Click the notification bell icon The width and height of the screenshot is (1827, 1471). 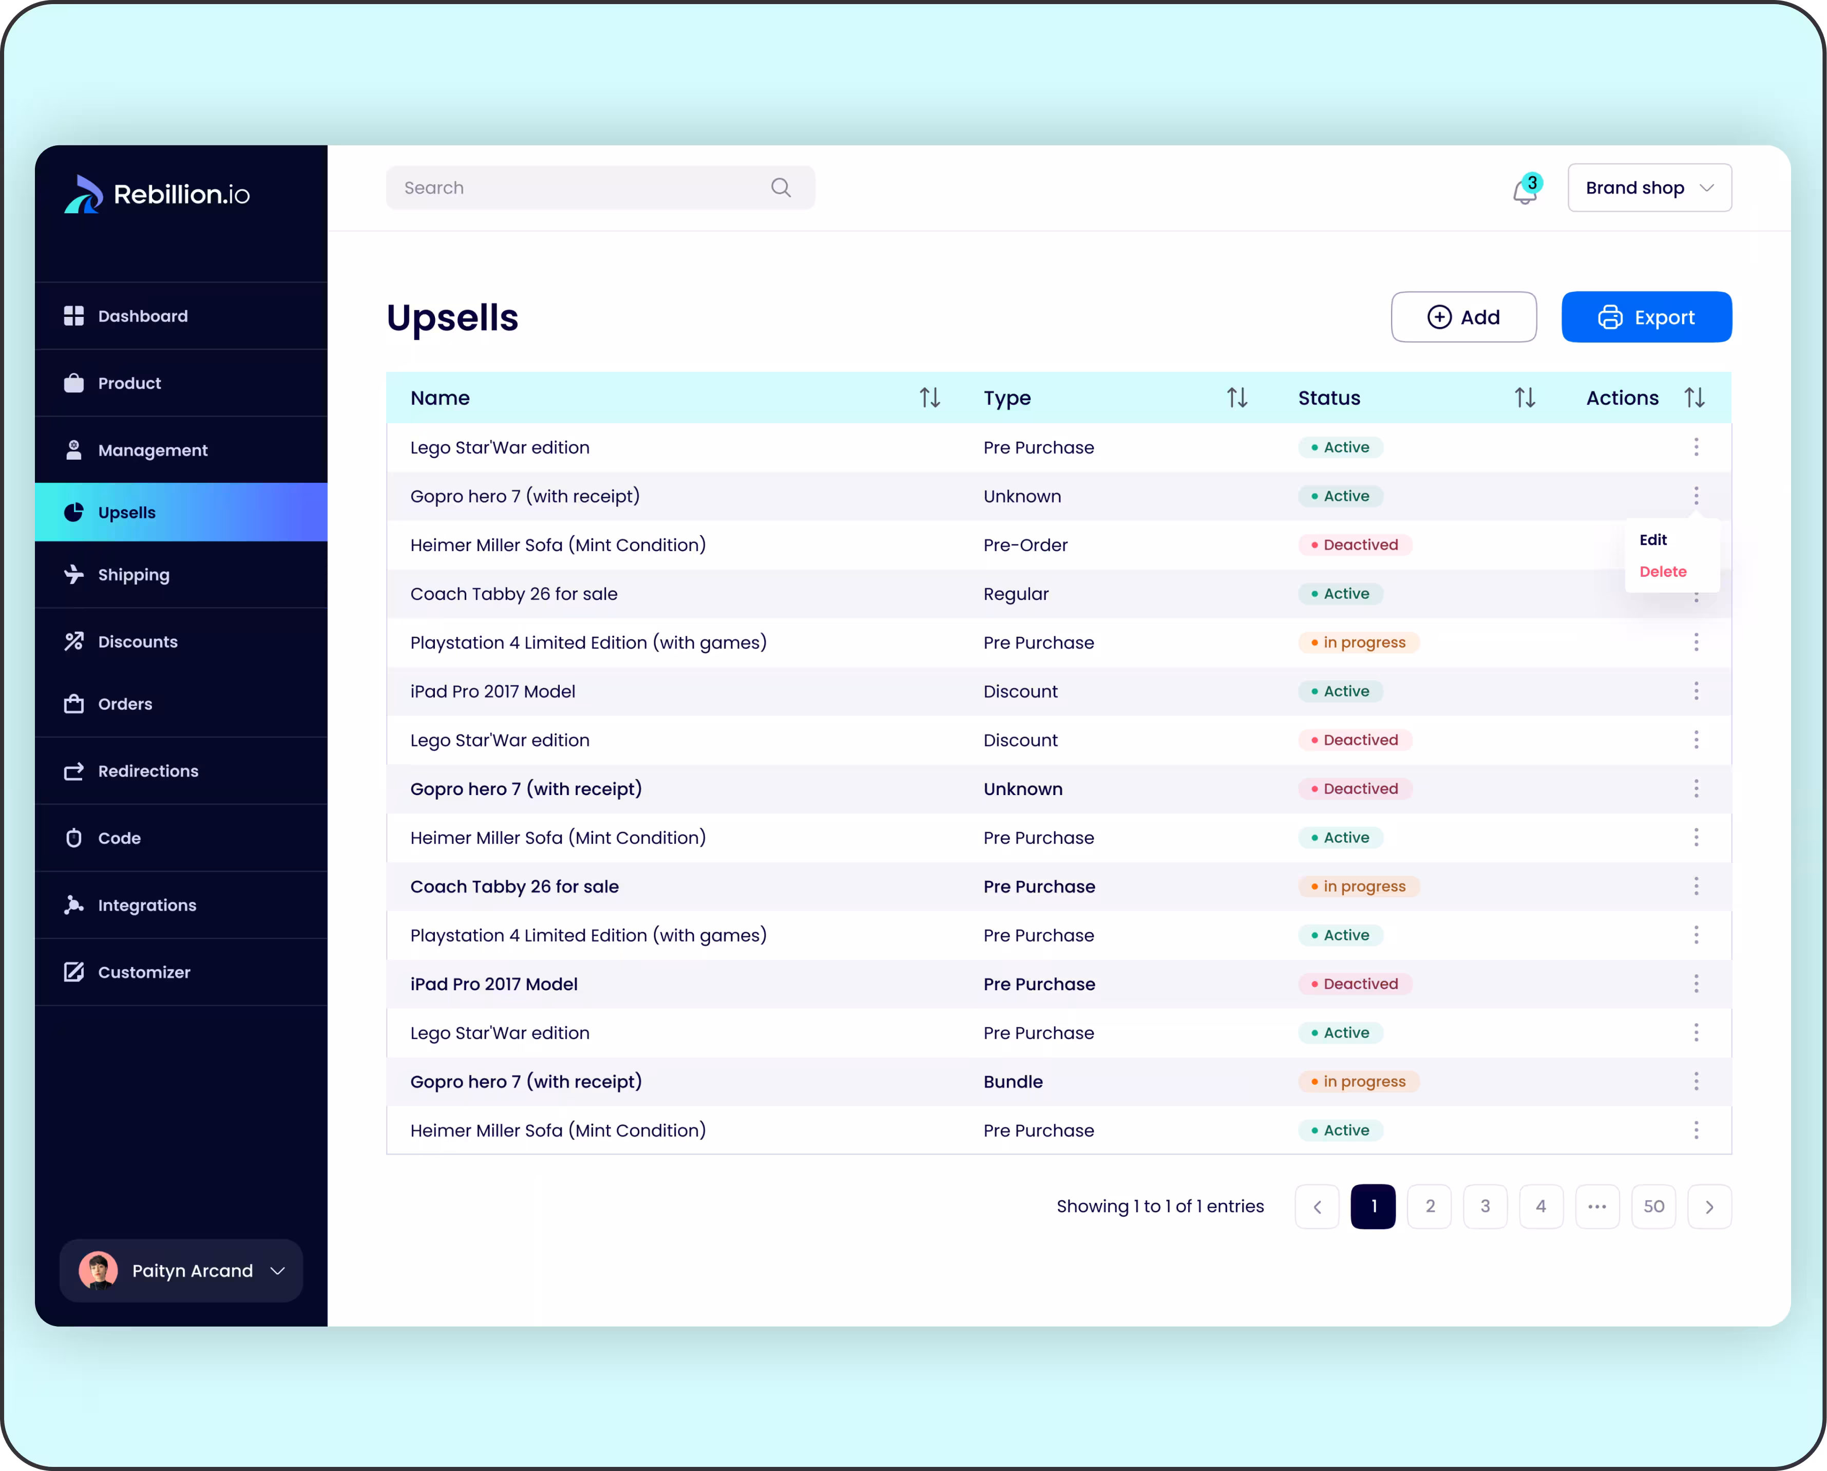click(1525, 192)
